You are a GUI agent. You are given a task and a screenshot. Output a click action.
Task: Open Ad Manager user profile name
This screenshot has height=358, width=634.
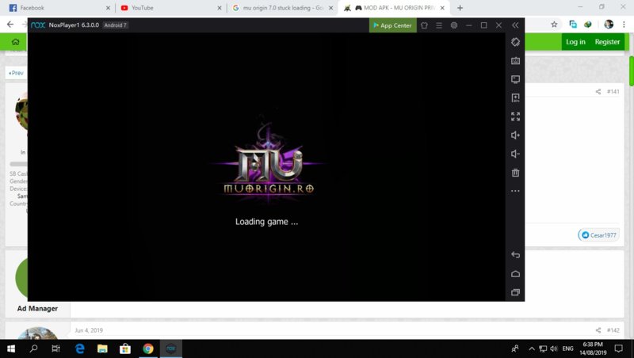click(x=37, y=308)
